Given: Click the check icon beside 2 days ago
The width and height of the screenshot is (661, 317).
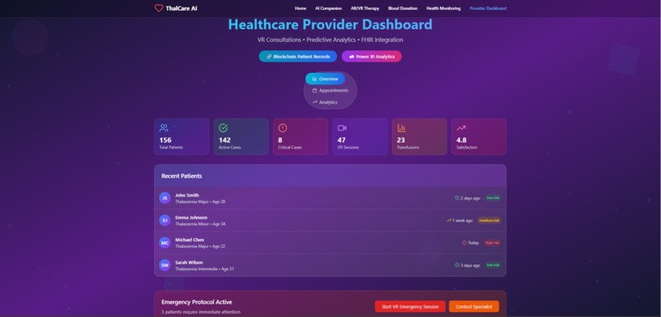Looking at the screenshot, I should pos(457,198).
